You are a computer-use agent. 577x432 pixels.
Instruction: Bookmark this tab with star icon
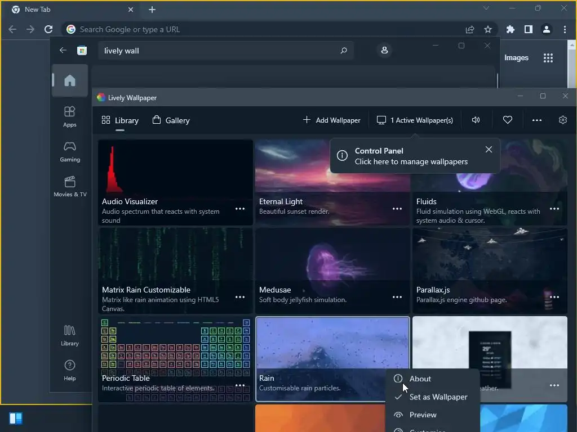pyautogui.click(x=487, y=29)
